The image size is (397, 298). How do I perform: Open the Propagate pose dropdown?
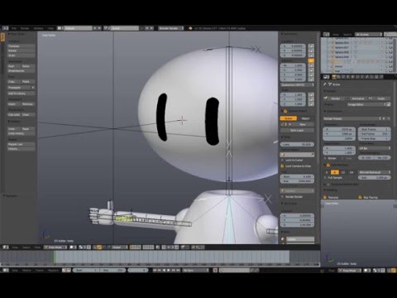[22, 88]
